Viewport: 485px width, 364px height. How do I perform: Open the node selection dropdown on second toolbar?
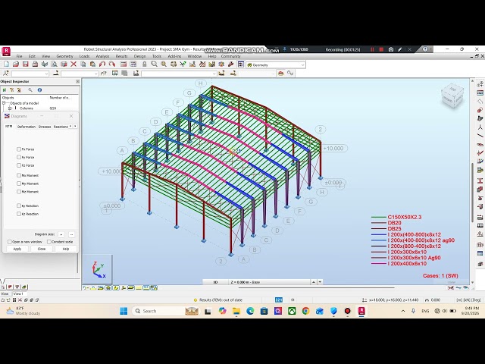pyautogui.click(x=47, y=74)
